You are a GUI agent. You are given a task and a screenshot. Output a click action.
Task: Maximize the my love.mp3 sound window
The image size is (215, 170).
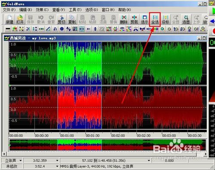point(204,38)
